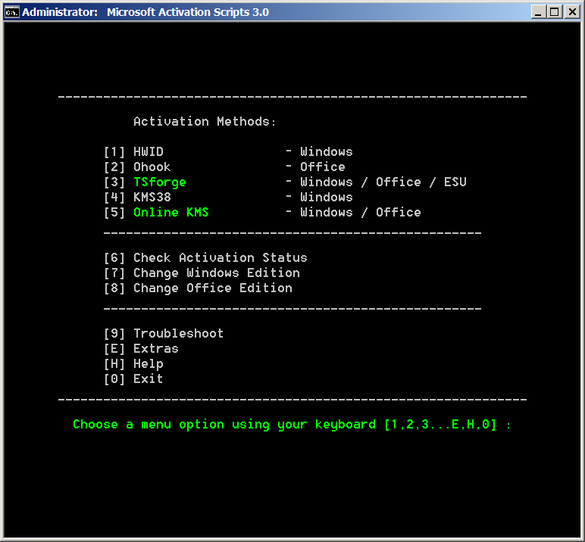The height and width of the screenshot is (542, 585).
Task: Click the [0] Exit entry
Action: click(148, 379)
